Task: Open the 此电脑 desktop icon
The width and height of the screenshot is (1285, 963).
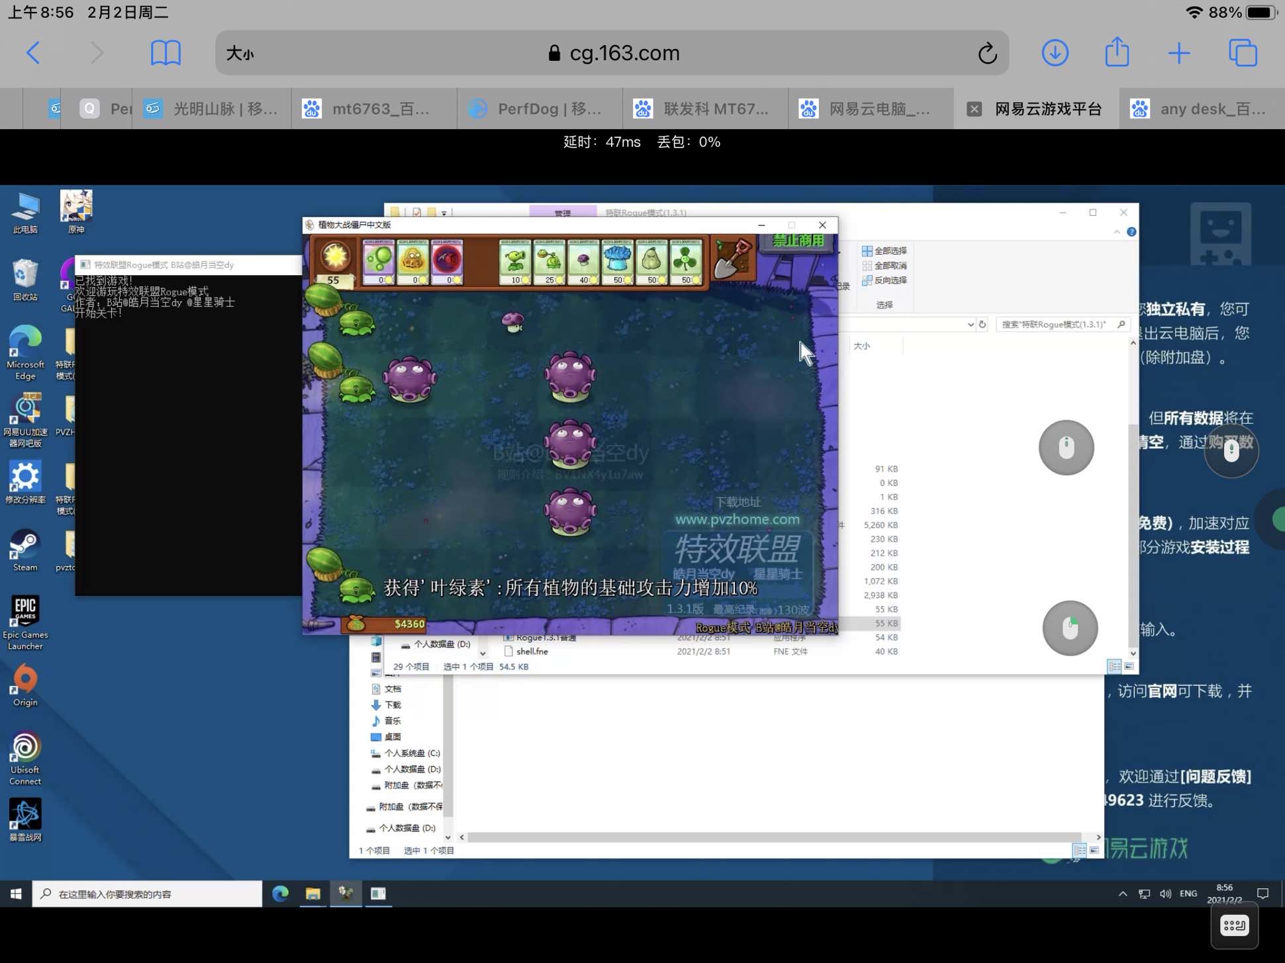Action: pos(25,213)
